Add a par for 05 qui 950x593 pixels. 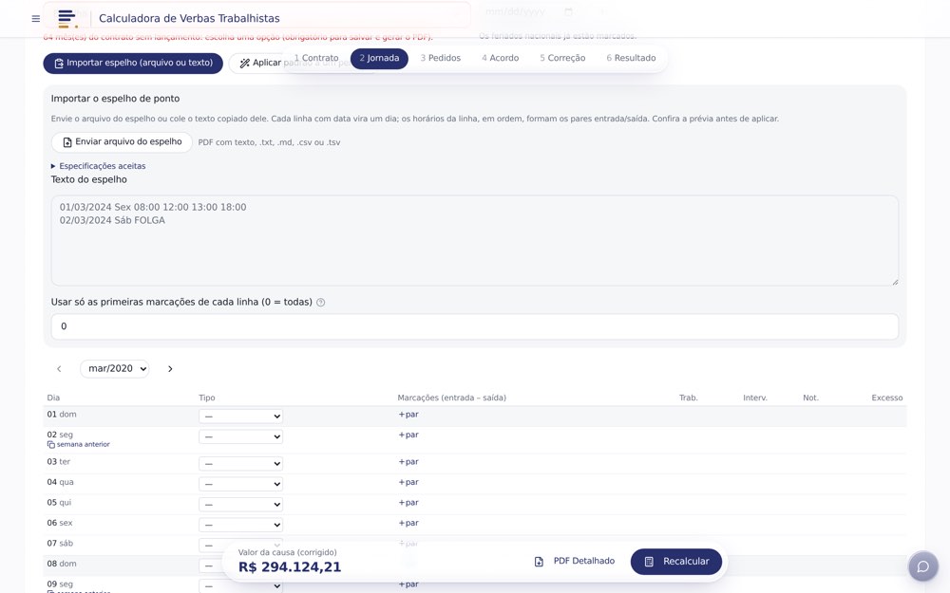pyautogui.click(x=408, y=503)
